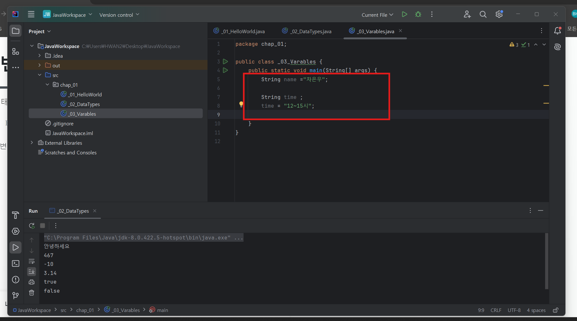Screen dimensions: 577x321
Task: Open the Version control menu
Action: [x=119, y=15]
